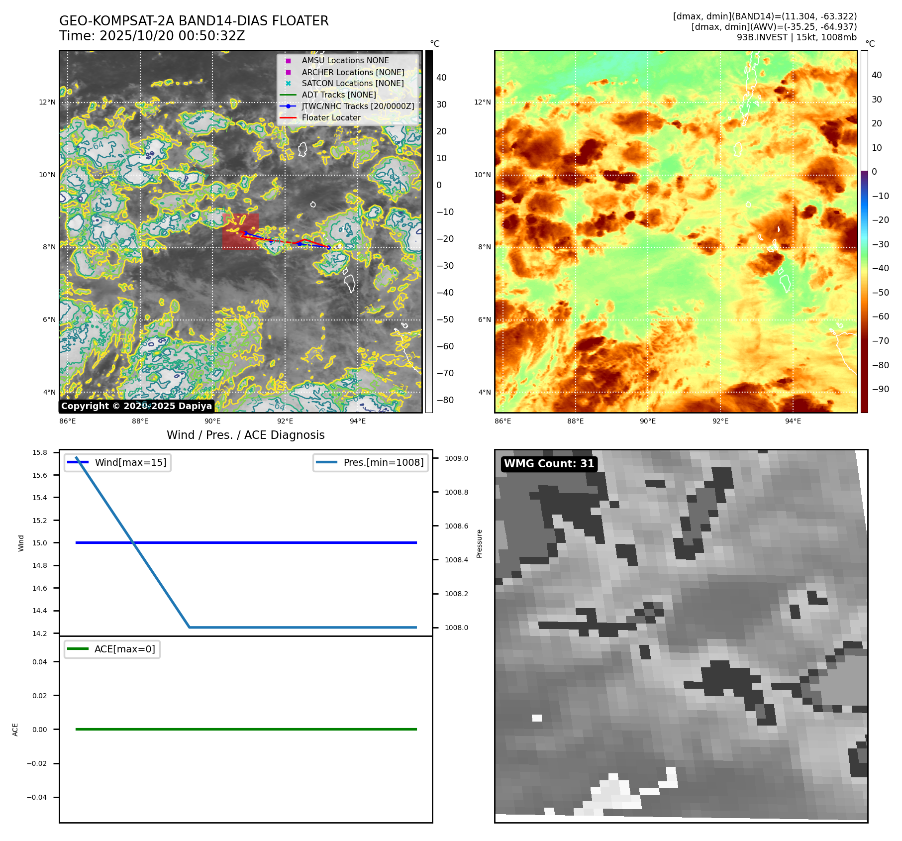Click the 93B.INVEST storm info text
The image size is (902, 841).
click(x=797, y=37)
